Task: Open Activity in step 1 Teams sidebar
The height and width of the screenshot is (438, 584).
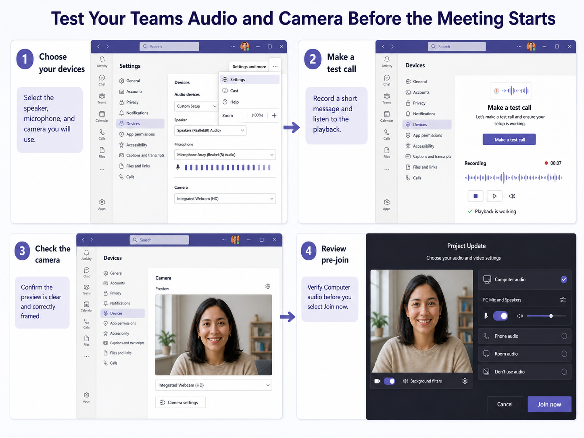Action: 102,62
